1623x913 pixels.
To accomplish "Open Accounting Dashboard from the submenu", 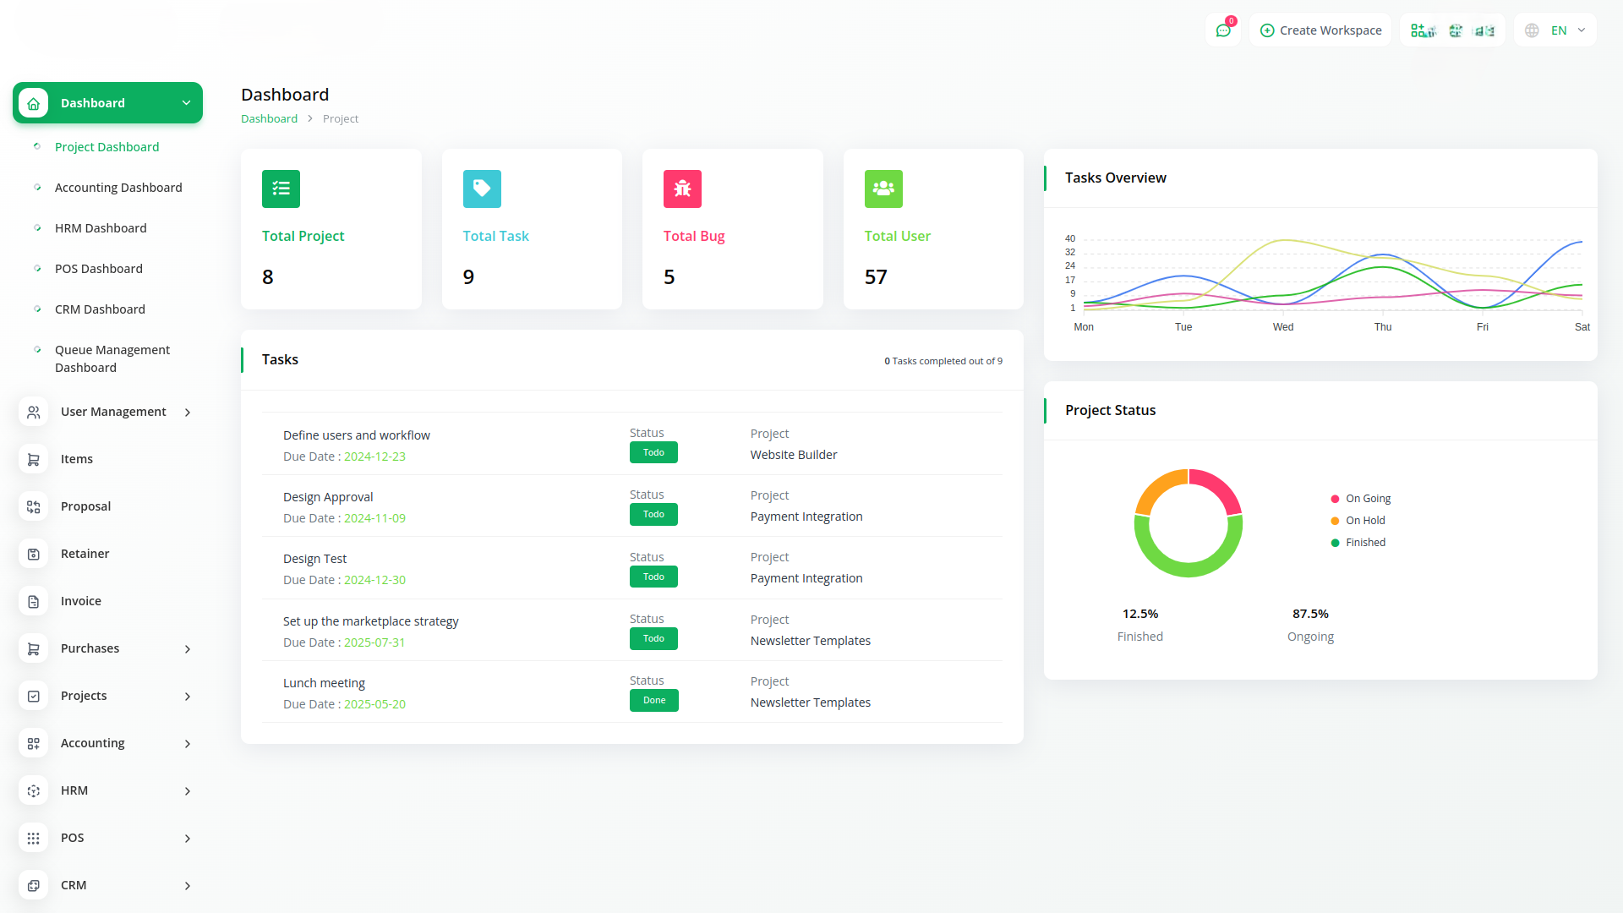I will [x=118, y=188].
